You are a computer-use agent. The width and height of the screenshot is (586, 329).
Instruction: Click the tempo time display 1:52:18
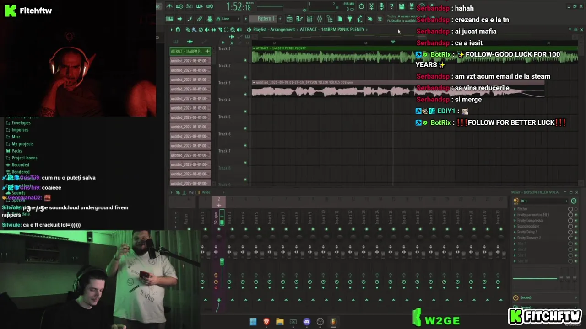[239, 6]
